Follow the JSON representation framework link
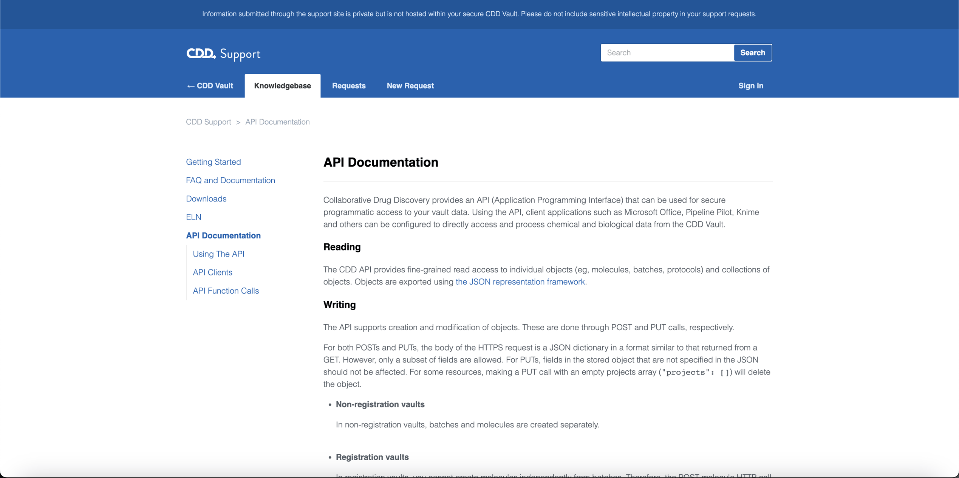959x478 pixels. point(520,282)
